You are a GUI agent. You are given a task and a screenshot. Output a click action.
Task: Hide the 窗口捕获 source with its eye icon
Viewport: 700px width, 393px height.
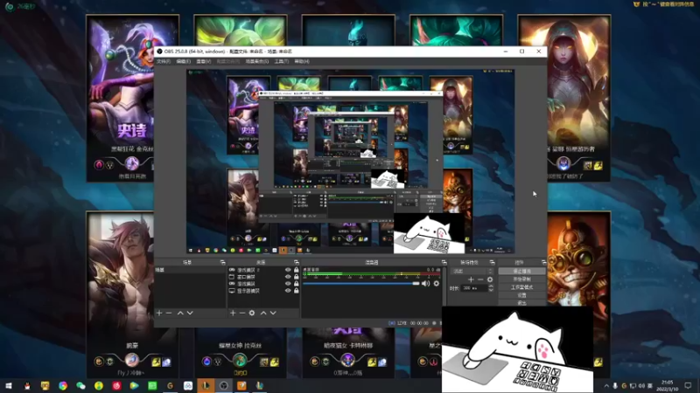pyautogui.click(x=288, y=277)
